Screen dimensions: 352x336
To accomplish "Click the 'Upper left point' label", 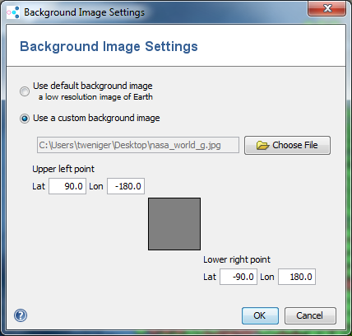I will pos(63,169).
